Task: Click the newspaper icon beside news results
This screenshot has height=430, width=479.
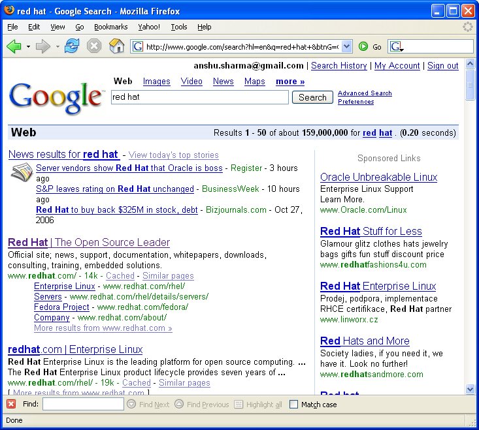Action: [22, 172]
